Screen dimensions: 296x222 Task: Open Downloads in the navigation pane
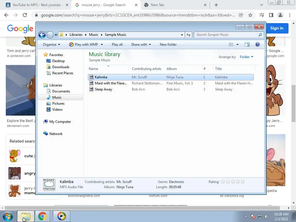(x=61, y=67)
